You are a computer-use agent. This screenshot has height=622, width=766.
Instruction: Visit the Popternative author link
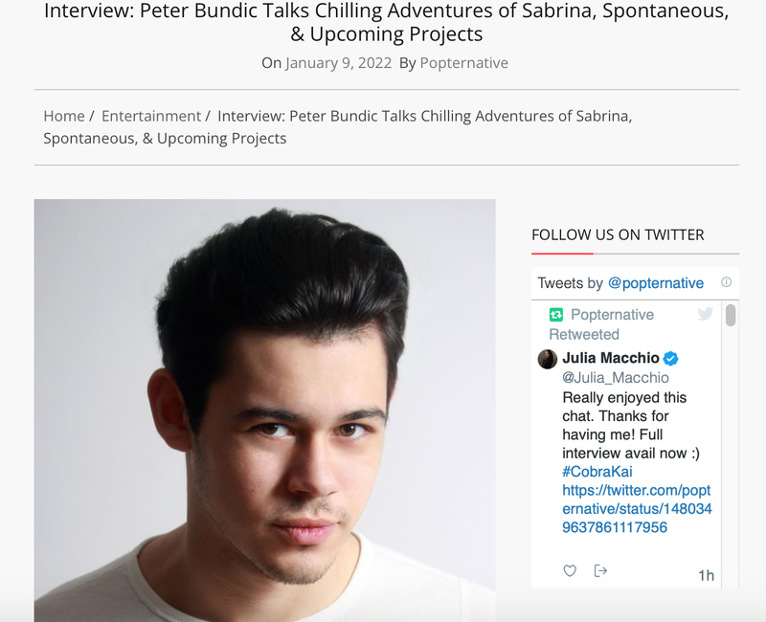point(464,63)
